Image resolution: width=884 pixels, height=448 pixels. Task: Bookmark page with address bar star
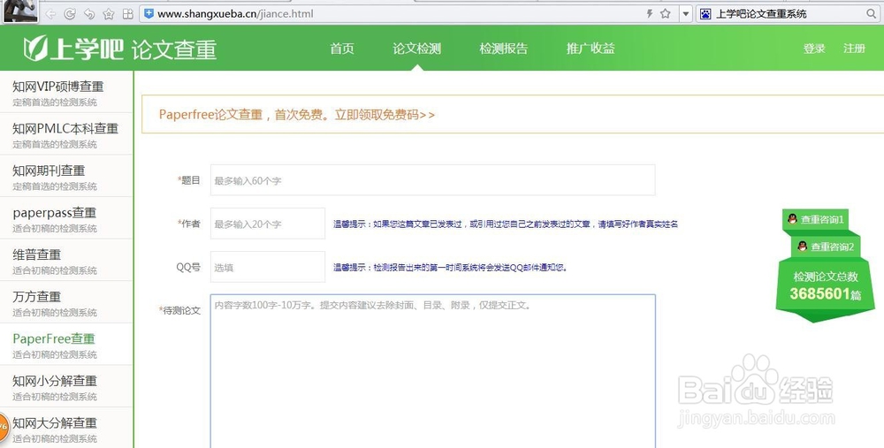[666, 13]
